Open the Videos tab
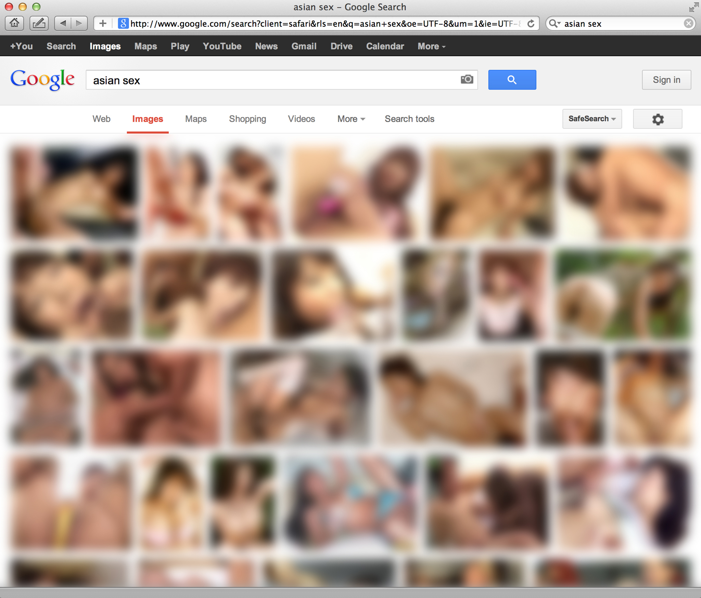Viewport: 701px width, 598px height. pyautogui.click(x=301, y=119)
